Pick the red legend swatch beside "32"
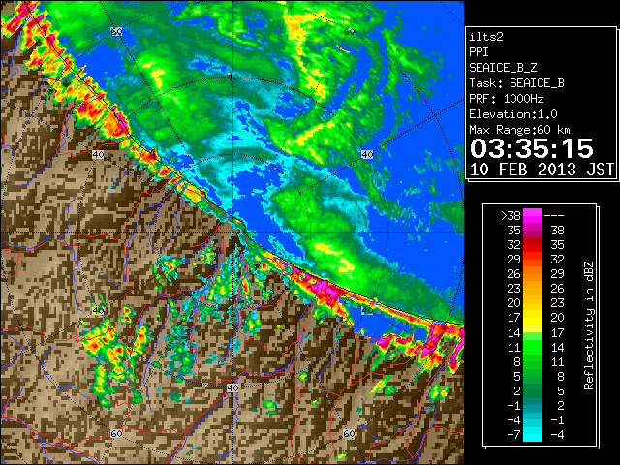Screen dimensions: 620x465 pos(533,245)
